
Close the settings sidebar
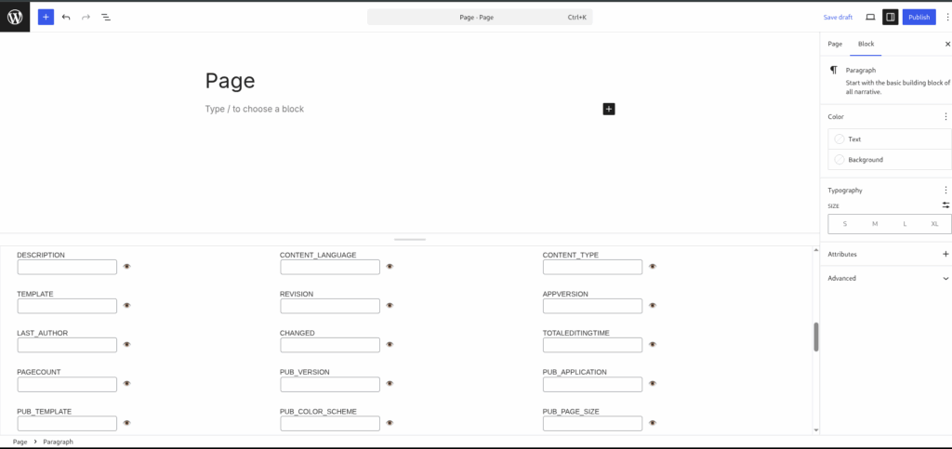click(x=947, y=44)
